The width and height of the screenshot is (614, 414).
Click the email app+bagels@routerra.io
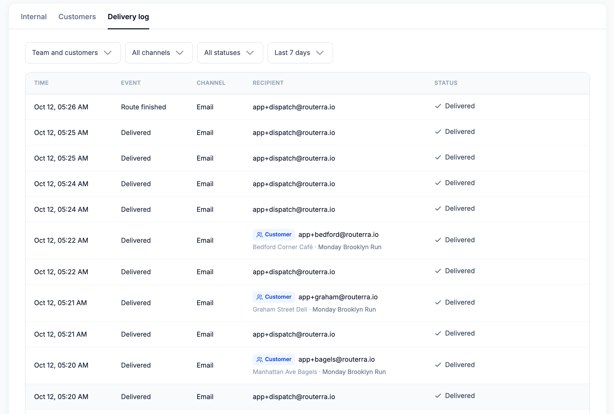pyautogui.click(x=336, y=359)
